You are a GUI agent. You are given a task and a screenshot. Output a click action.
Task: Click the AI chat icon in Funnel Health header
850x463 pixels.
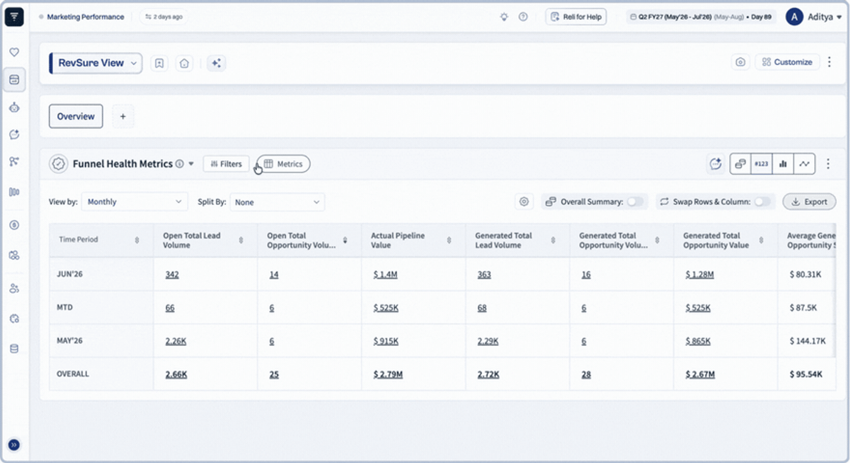(716, 164)
